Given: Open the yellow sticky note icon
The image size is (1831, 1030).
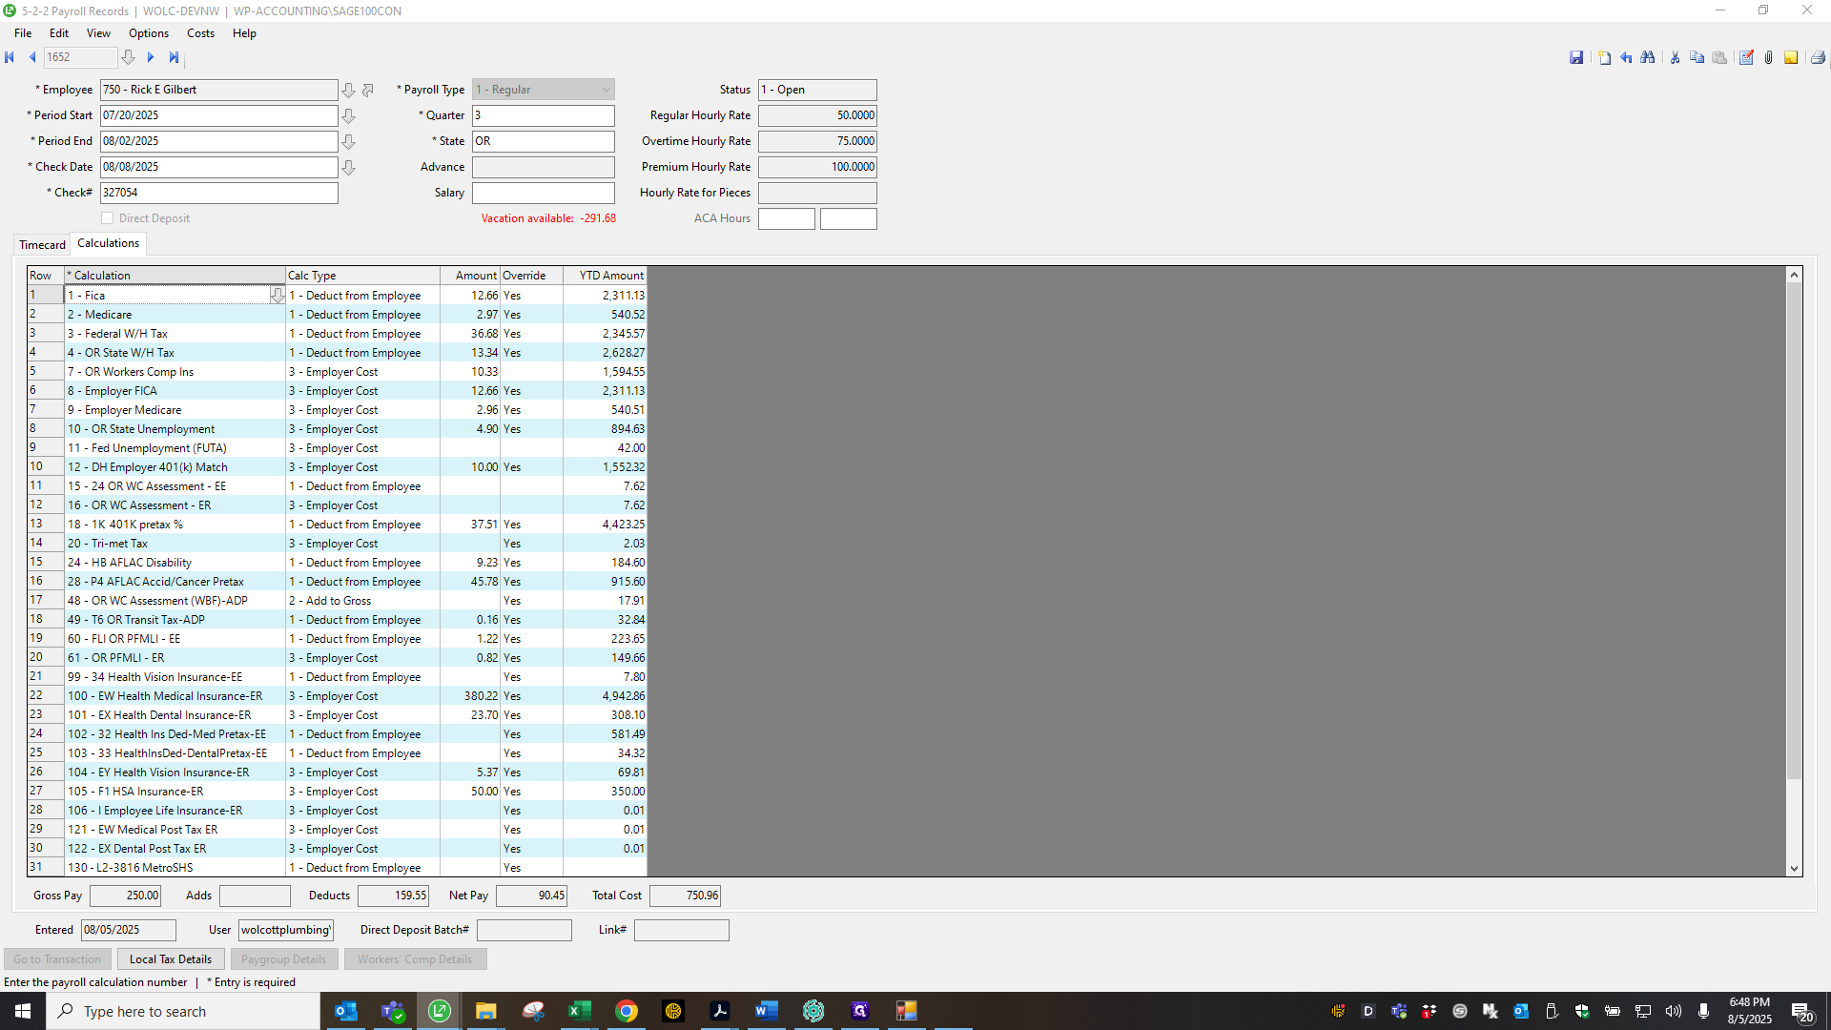Looking at the screenshot, I should point(1791,58).
